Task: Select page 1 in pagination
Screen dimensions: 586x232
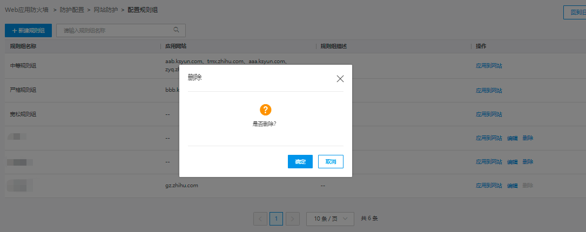Action: pos(276,219)
